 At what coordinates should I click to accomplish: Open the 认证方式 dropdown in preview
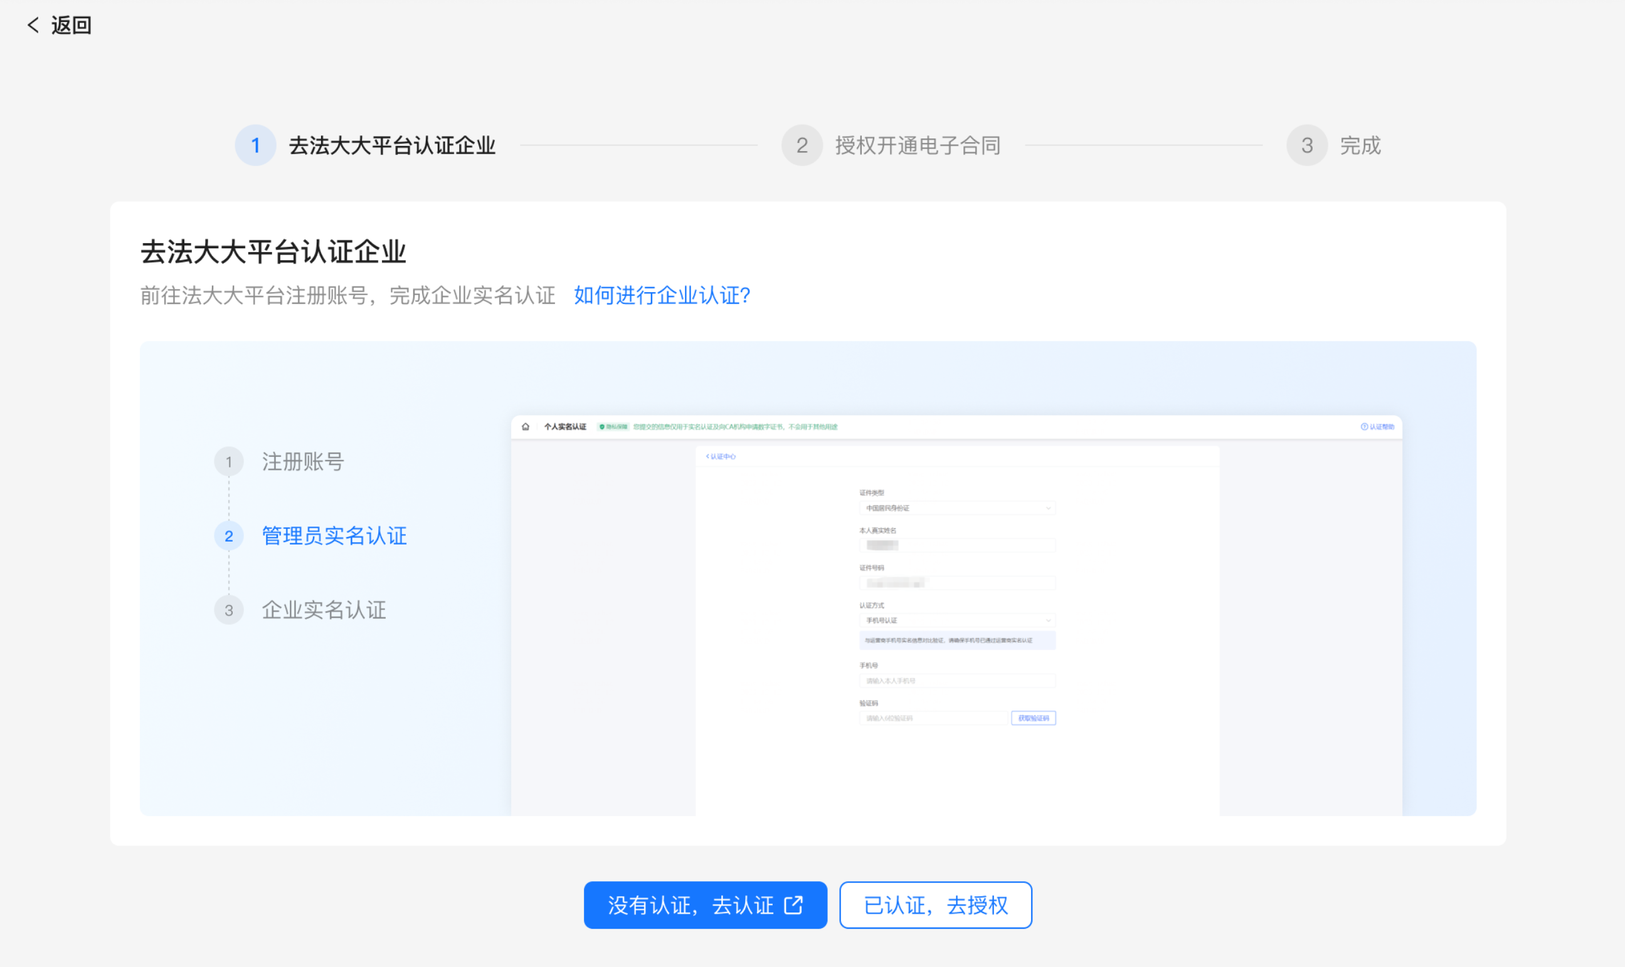pos(956,620)
